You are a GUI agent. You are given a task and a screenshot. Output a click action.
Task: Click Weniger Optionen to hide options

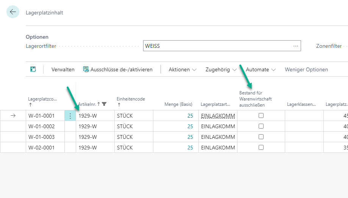306,69
